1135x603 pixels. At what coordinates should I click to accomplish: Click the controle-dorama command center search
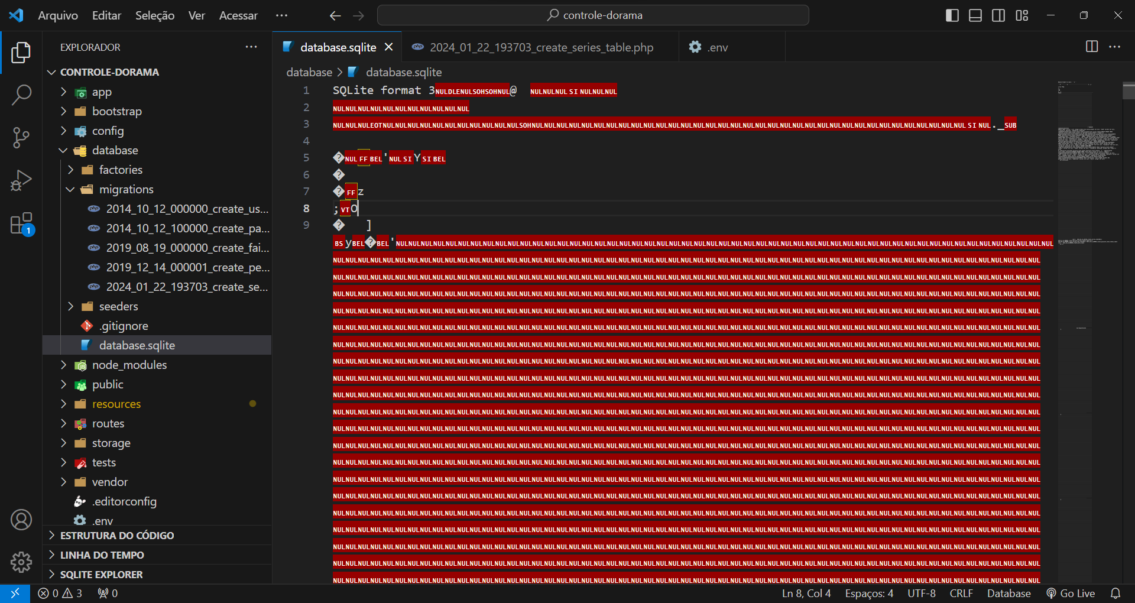pyautogui.click(x=593, y=15)
